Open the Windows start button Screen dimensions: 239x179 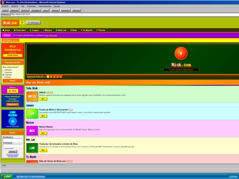click(x=7, y=176)
